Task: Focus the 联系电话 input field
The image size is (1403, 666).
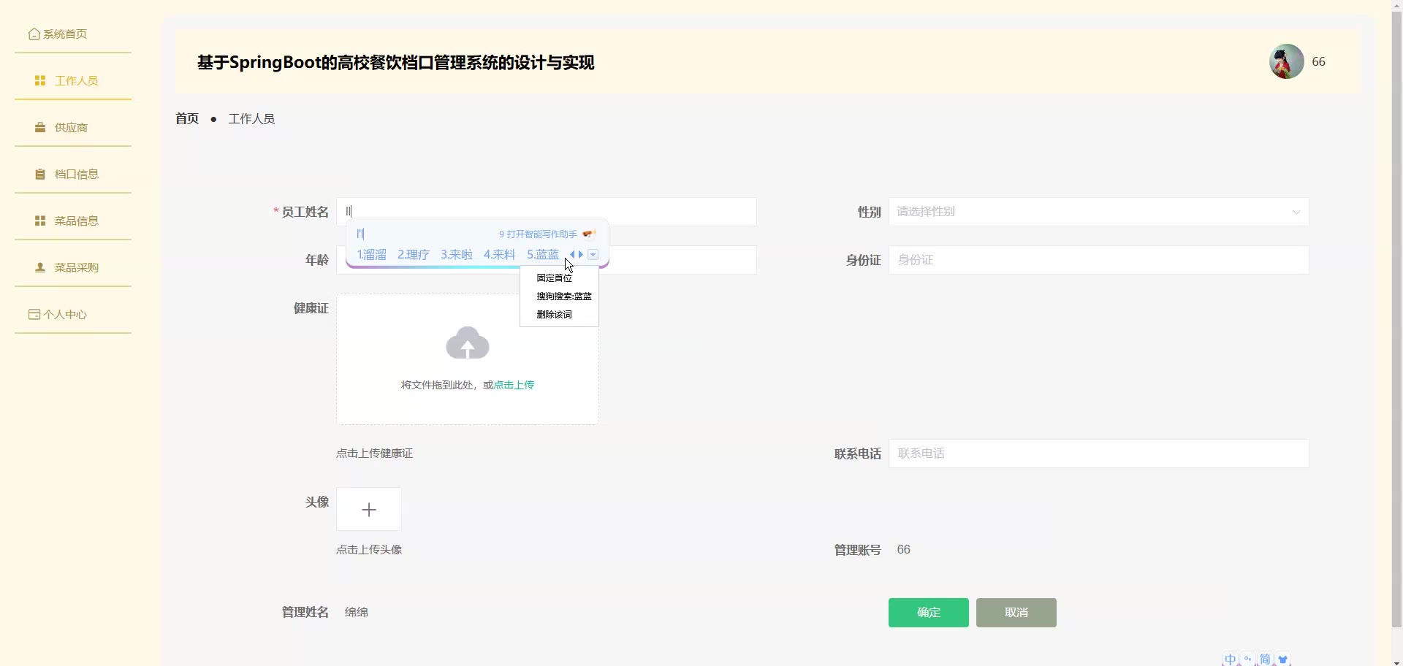Action: tap(1098, 453)
